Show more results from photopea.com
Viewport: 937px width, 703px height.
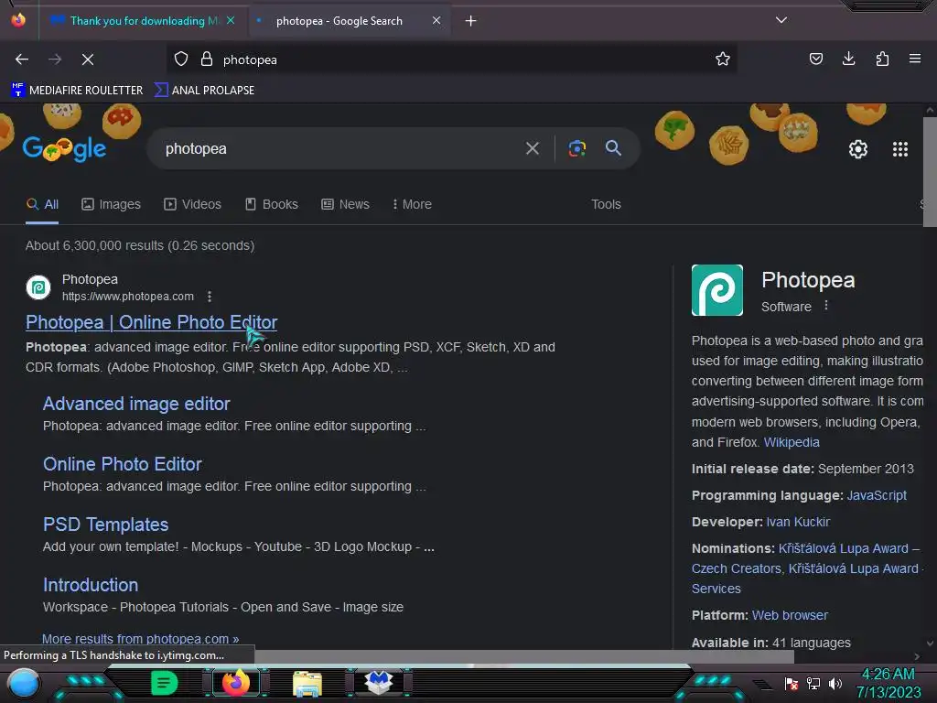[x=140, y=639]
